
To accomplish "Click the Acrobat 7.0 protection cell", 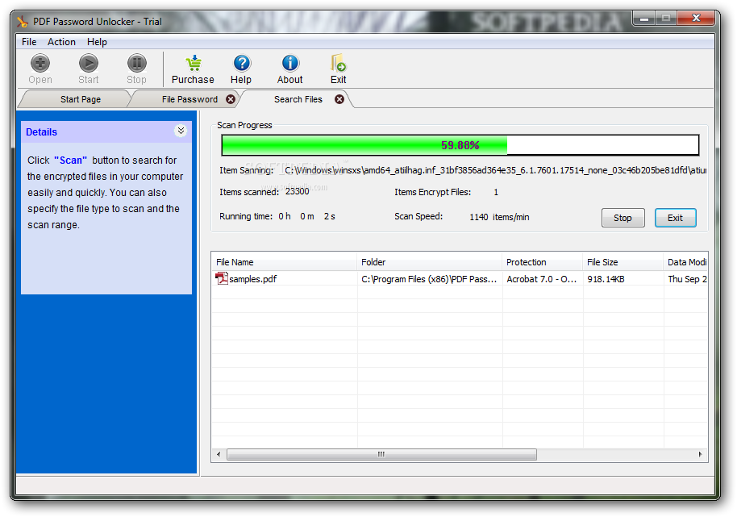I will [x=542, y=279].
